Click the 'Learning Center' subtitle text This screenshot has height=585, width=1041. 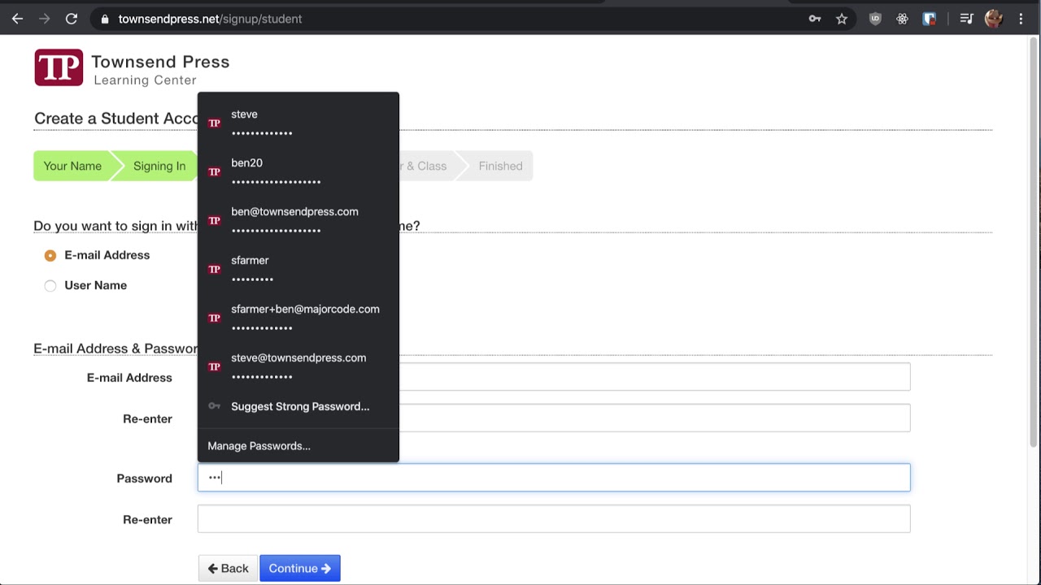(x=145, y=80)
